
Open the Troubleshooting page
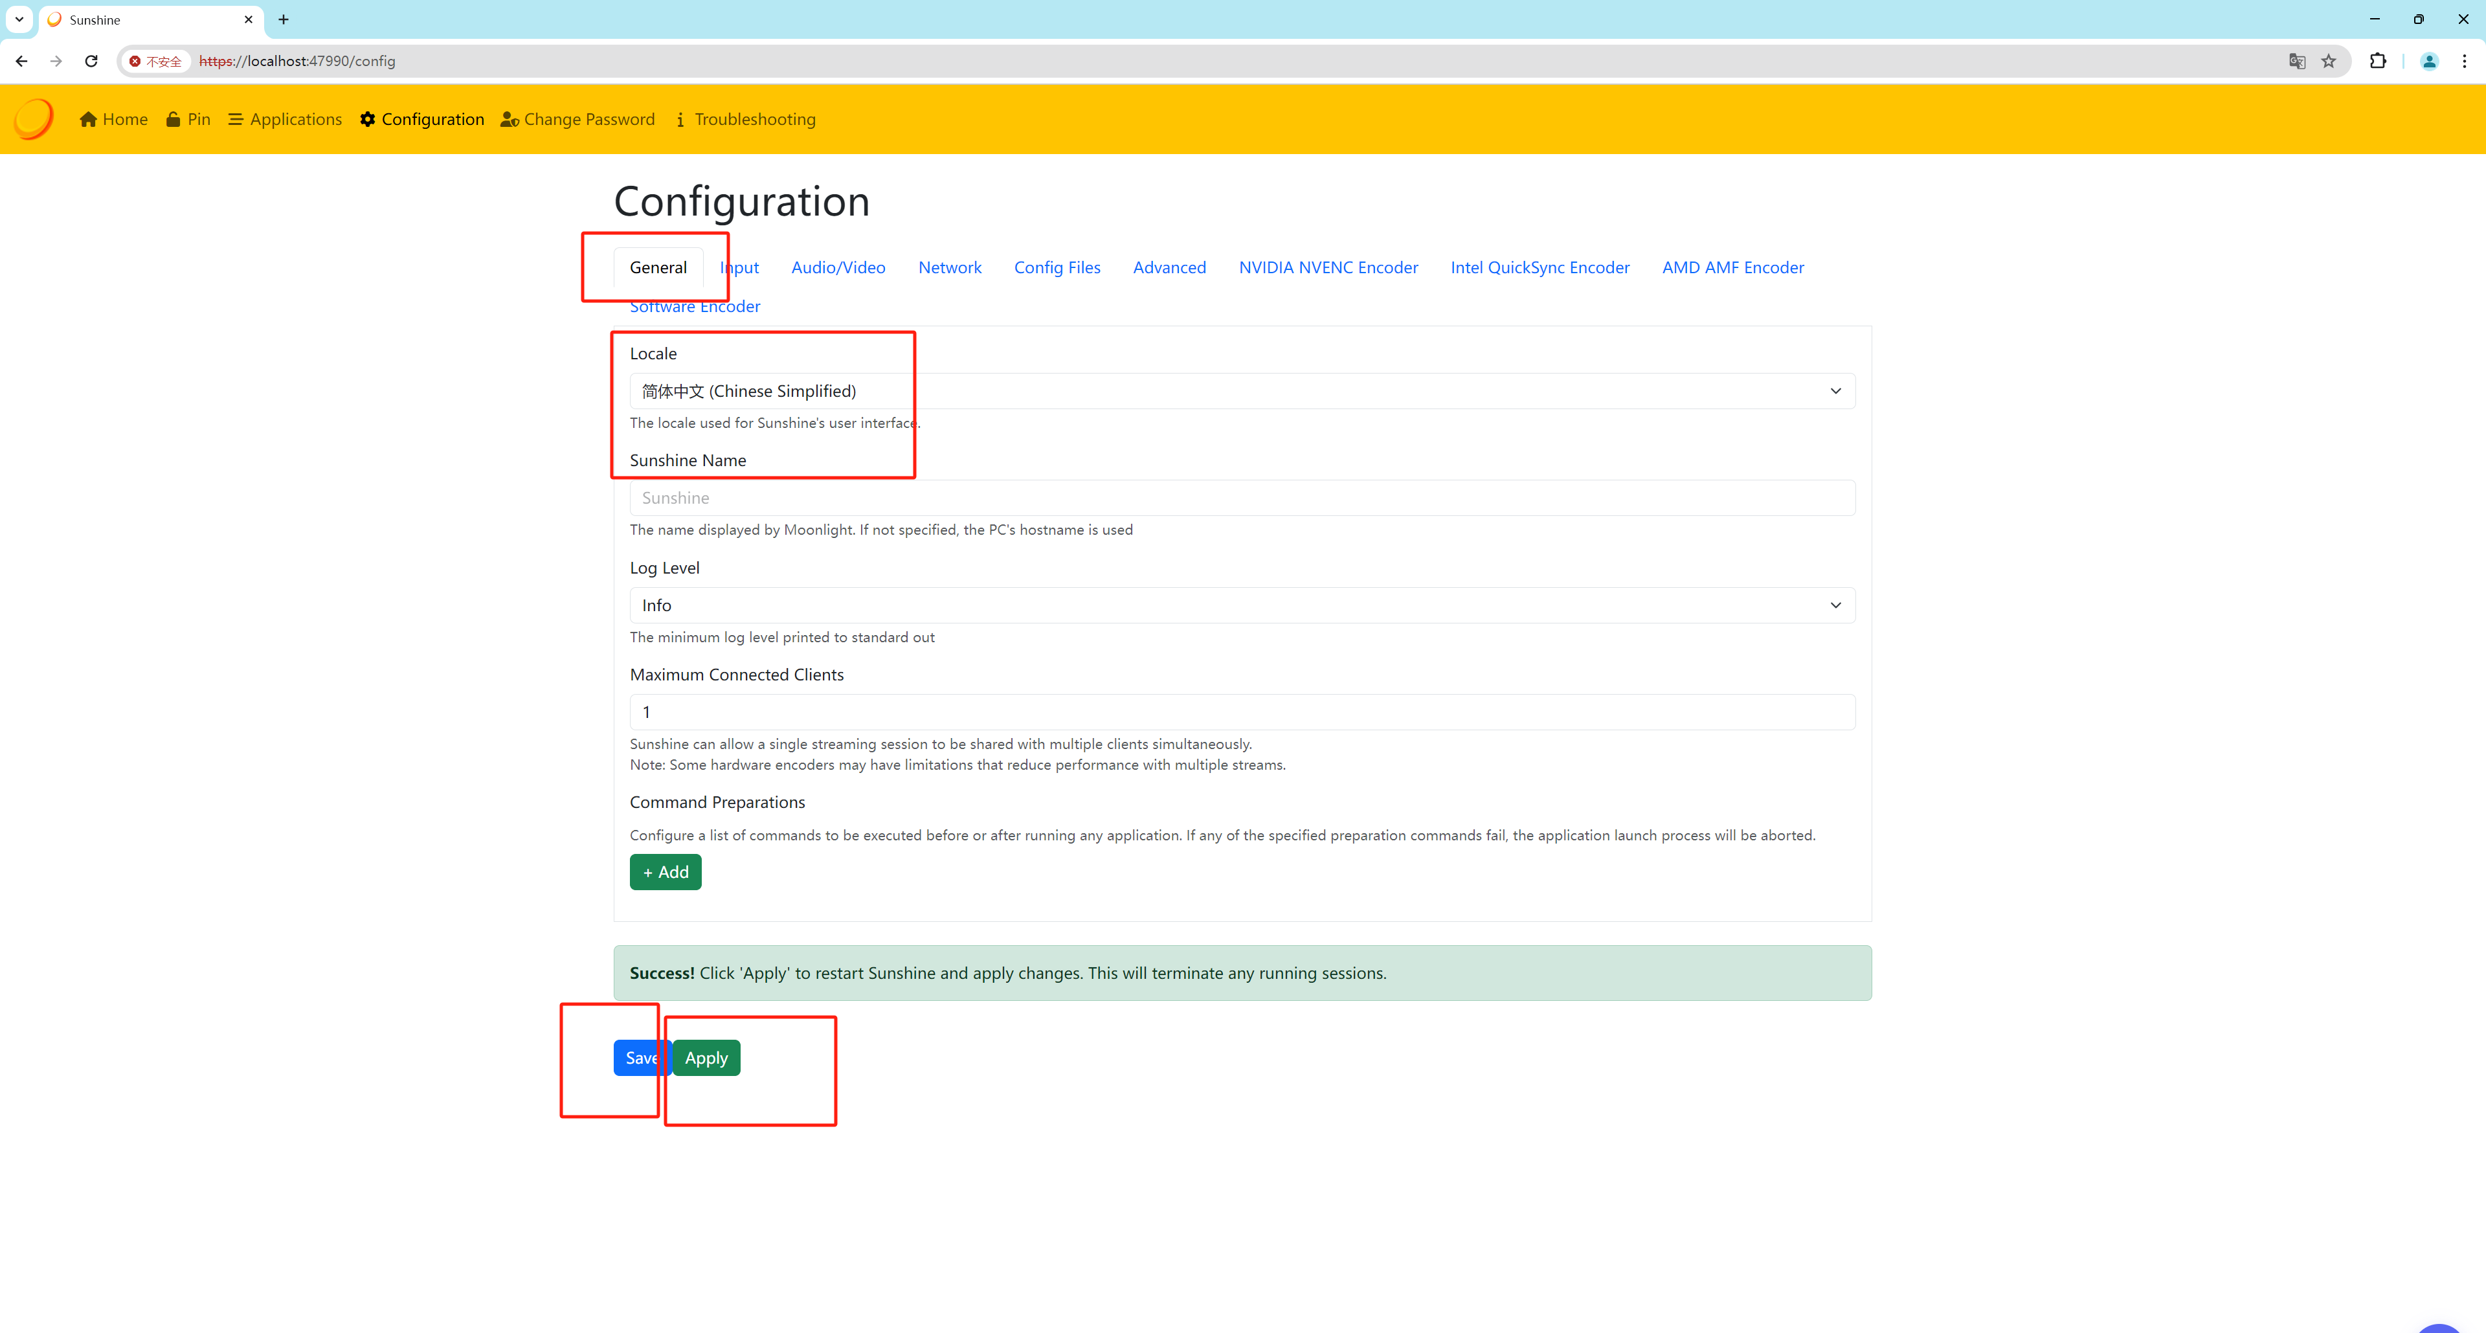pos(745,118)
